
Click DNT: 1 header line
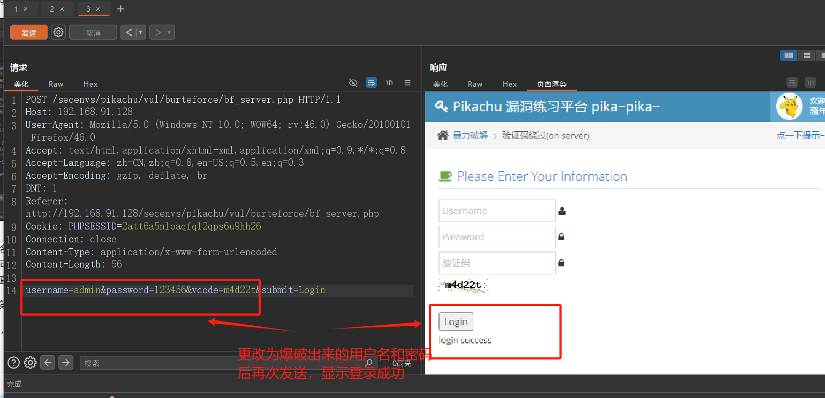(x=41, y=188)
